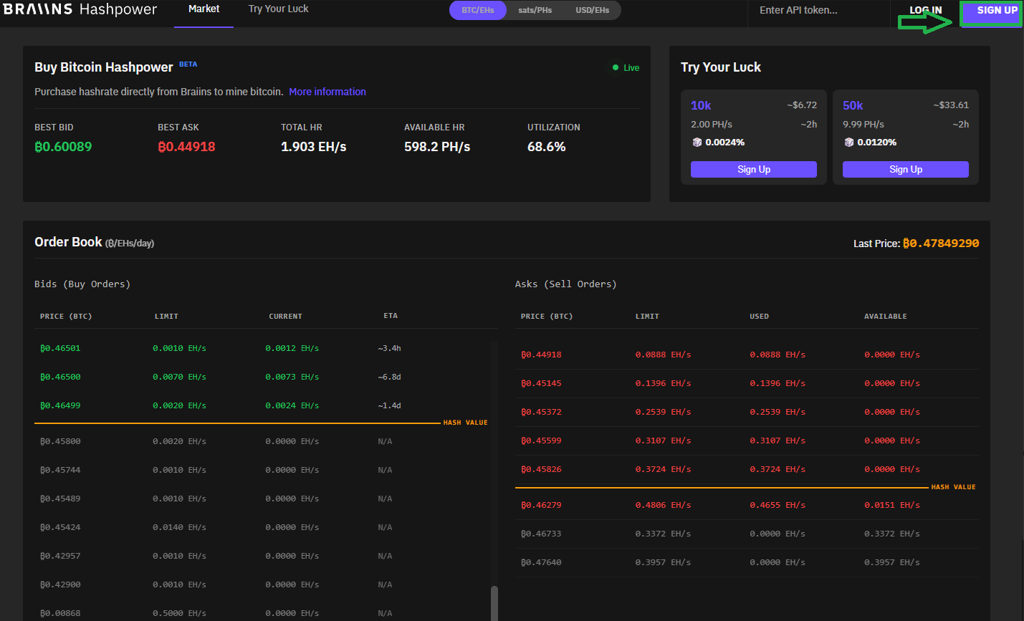Click HASH VALUE label in bids

[x=465, y=423]
